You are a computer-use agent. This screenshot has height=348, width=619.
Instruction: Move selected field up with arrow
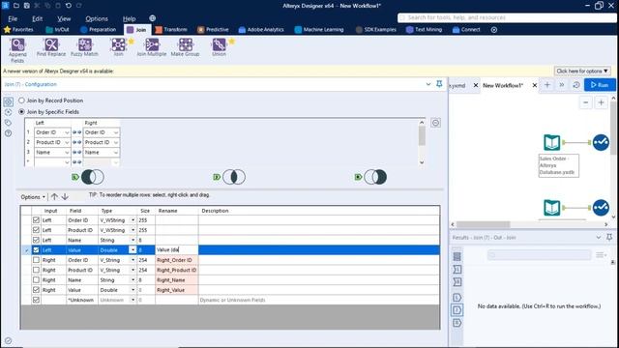pos(54,196)
